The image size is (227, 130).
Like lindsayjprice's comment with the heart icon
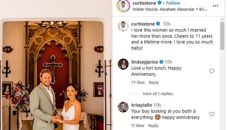coord(212,71)
